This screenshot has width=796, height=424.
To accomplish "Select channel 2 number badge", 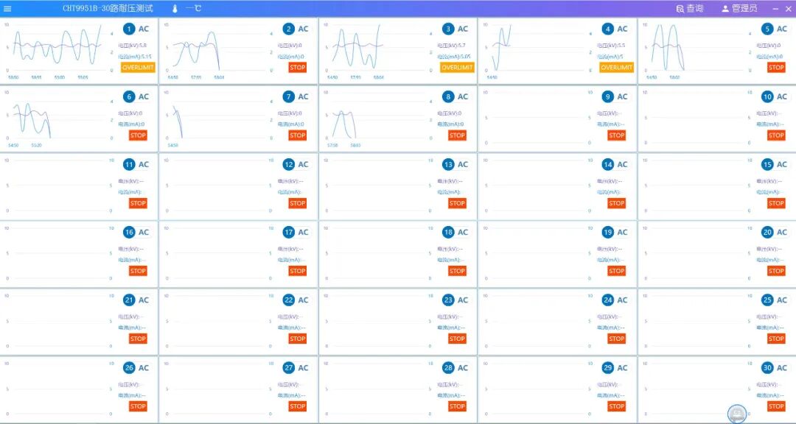I will pyautogui.click(x=289, y=29).
